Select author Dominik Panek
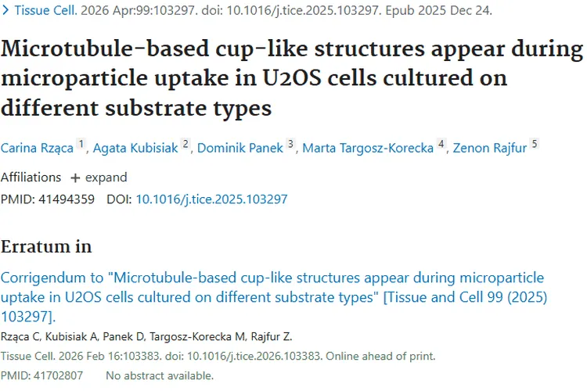This screenshot has width=587, height=391. click(x=240, y=149)
